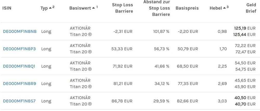Click the 53,33 EUR stop loss value
Image resolution: width=260 pixels, height=111 pixels.
coord(123,49)
